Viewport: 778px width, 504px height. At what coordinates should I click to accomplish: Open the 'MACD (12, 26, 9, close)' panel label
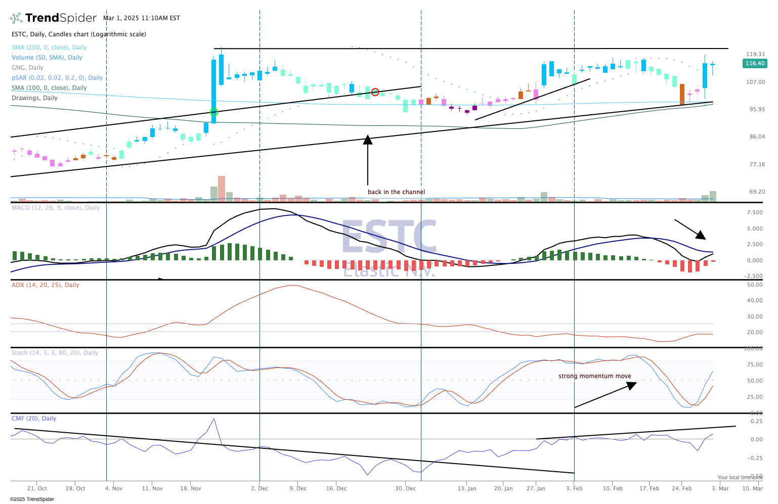[56, 208]
